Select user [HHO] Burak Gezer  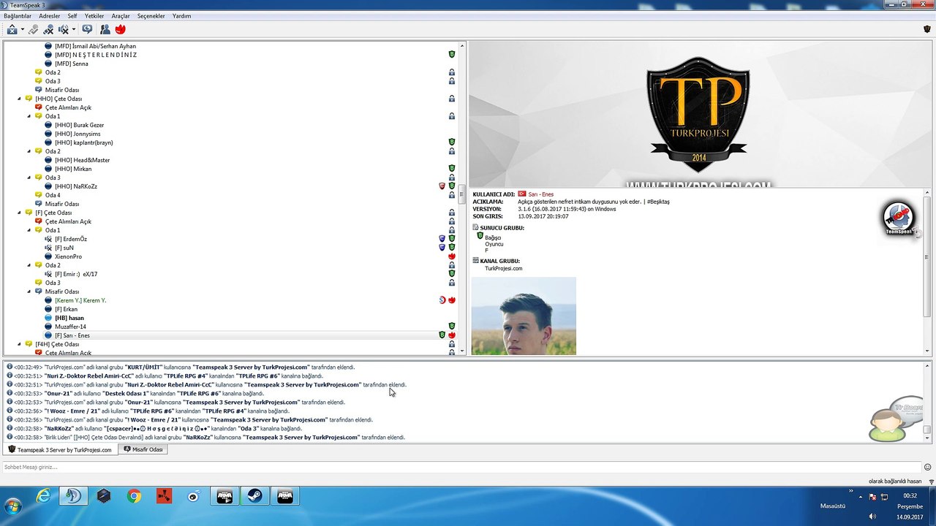point(79,125)
